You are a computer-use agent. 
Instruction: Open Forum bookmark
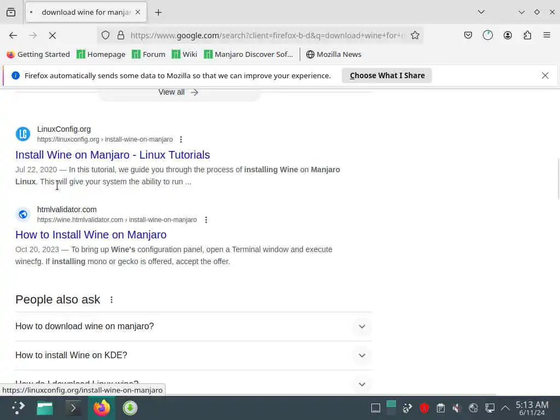pos(149,54)
